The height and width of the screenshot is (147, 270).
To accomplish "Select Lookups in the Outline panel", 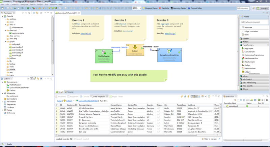I will pyautogui.click(x=10, y=107).
